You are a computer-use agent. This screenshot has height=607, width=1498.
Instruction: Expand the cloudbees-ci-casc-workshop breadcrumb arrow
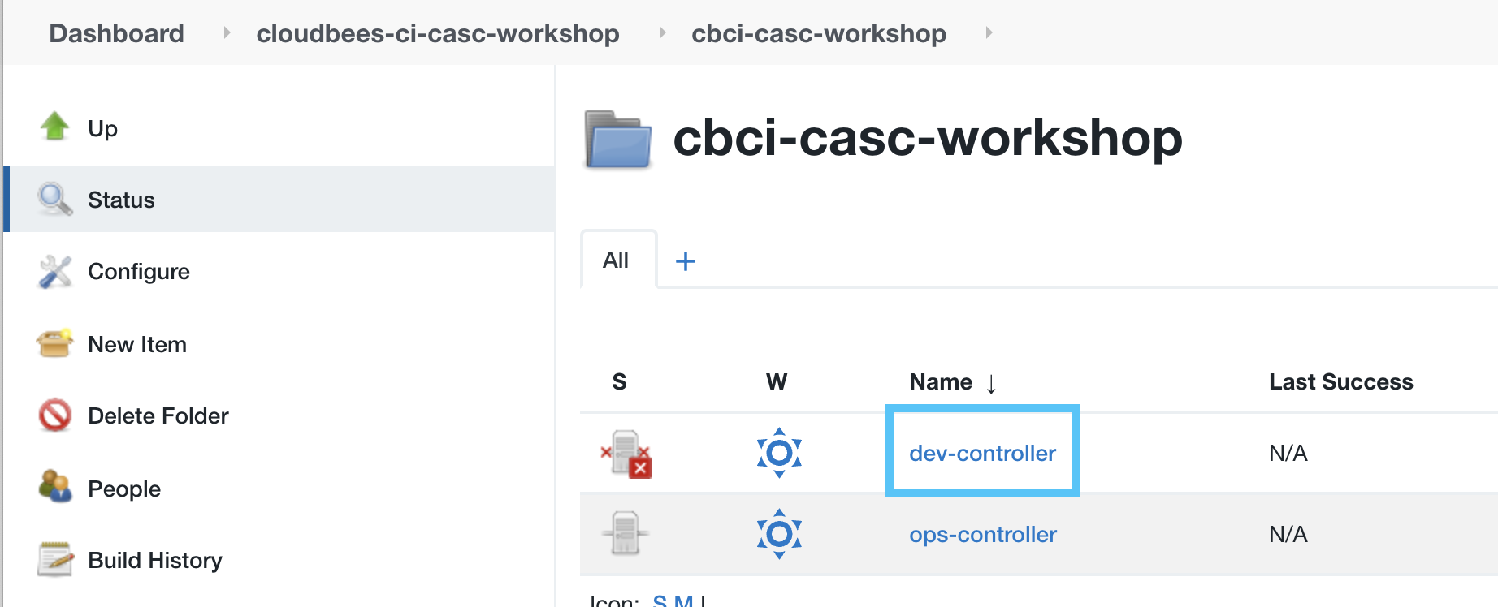click(x=662, y=33)
